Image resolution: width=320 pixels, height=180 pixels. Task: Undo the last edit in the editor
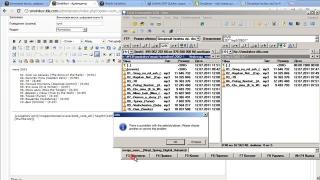click(x=54, y=48)
